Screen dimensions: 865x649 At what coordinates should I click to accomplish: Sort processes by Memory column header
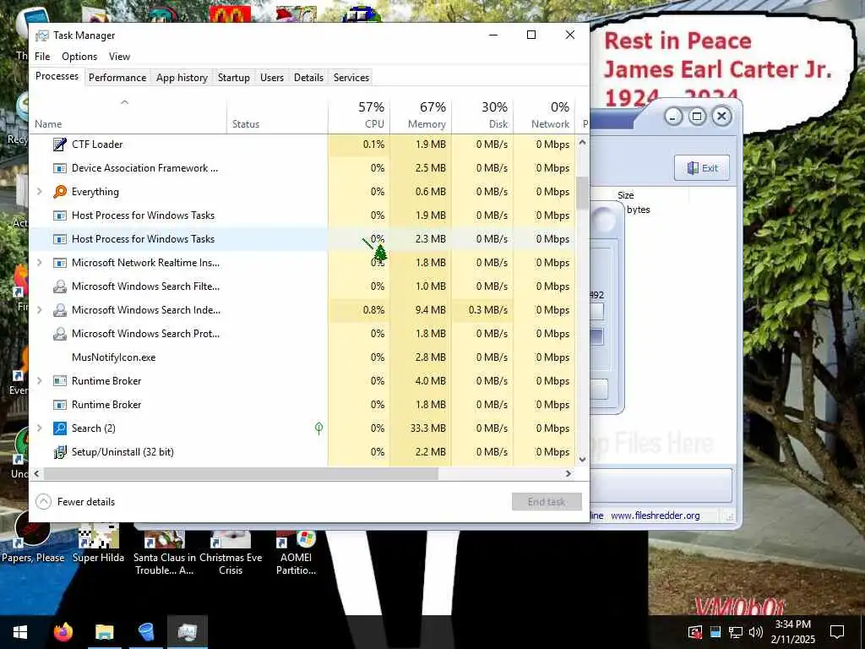click(x=421, y=115)
